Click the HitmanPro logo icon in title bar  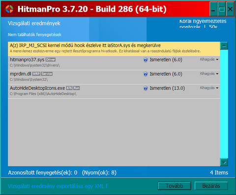tap(9, 9)
